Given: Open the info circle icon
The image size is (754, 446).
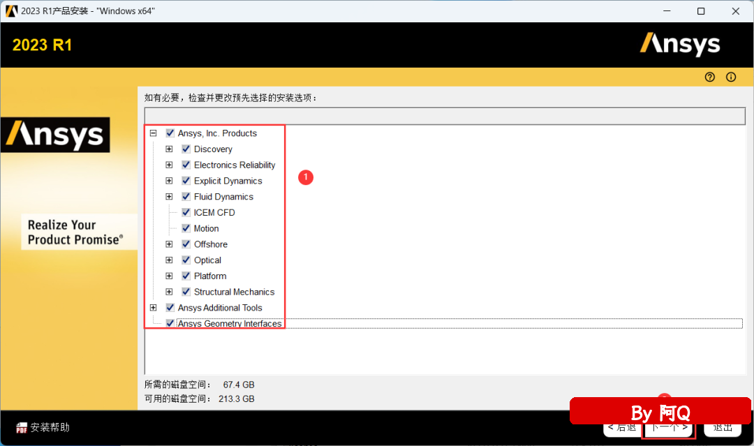Looking at the screenshot, I should click(x=731, y=77).
